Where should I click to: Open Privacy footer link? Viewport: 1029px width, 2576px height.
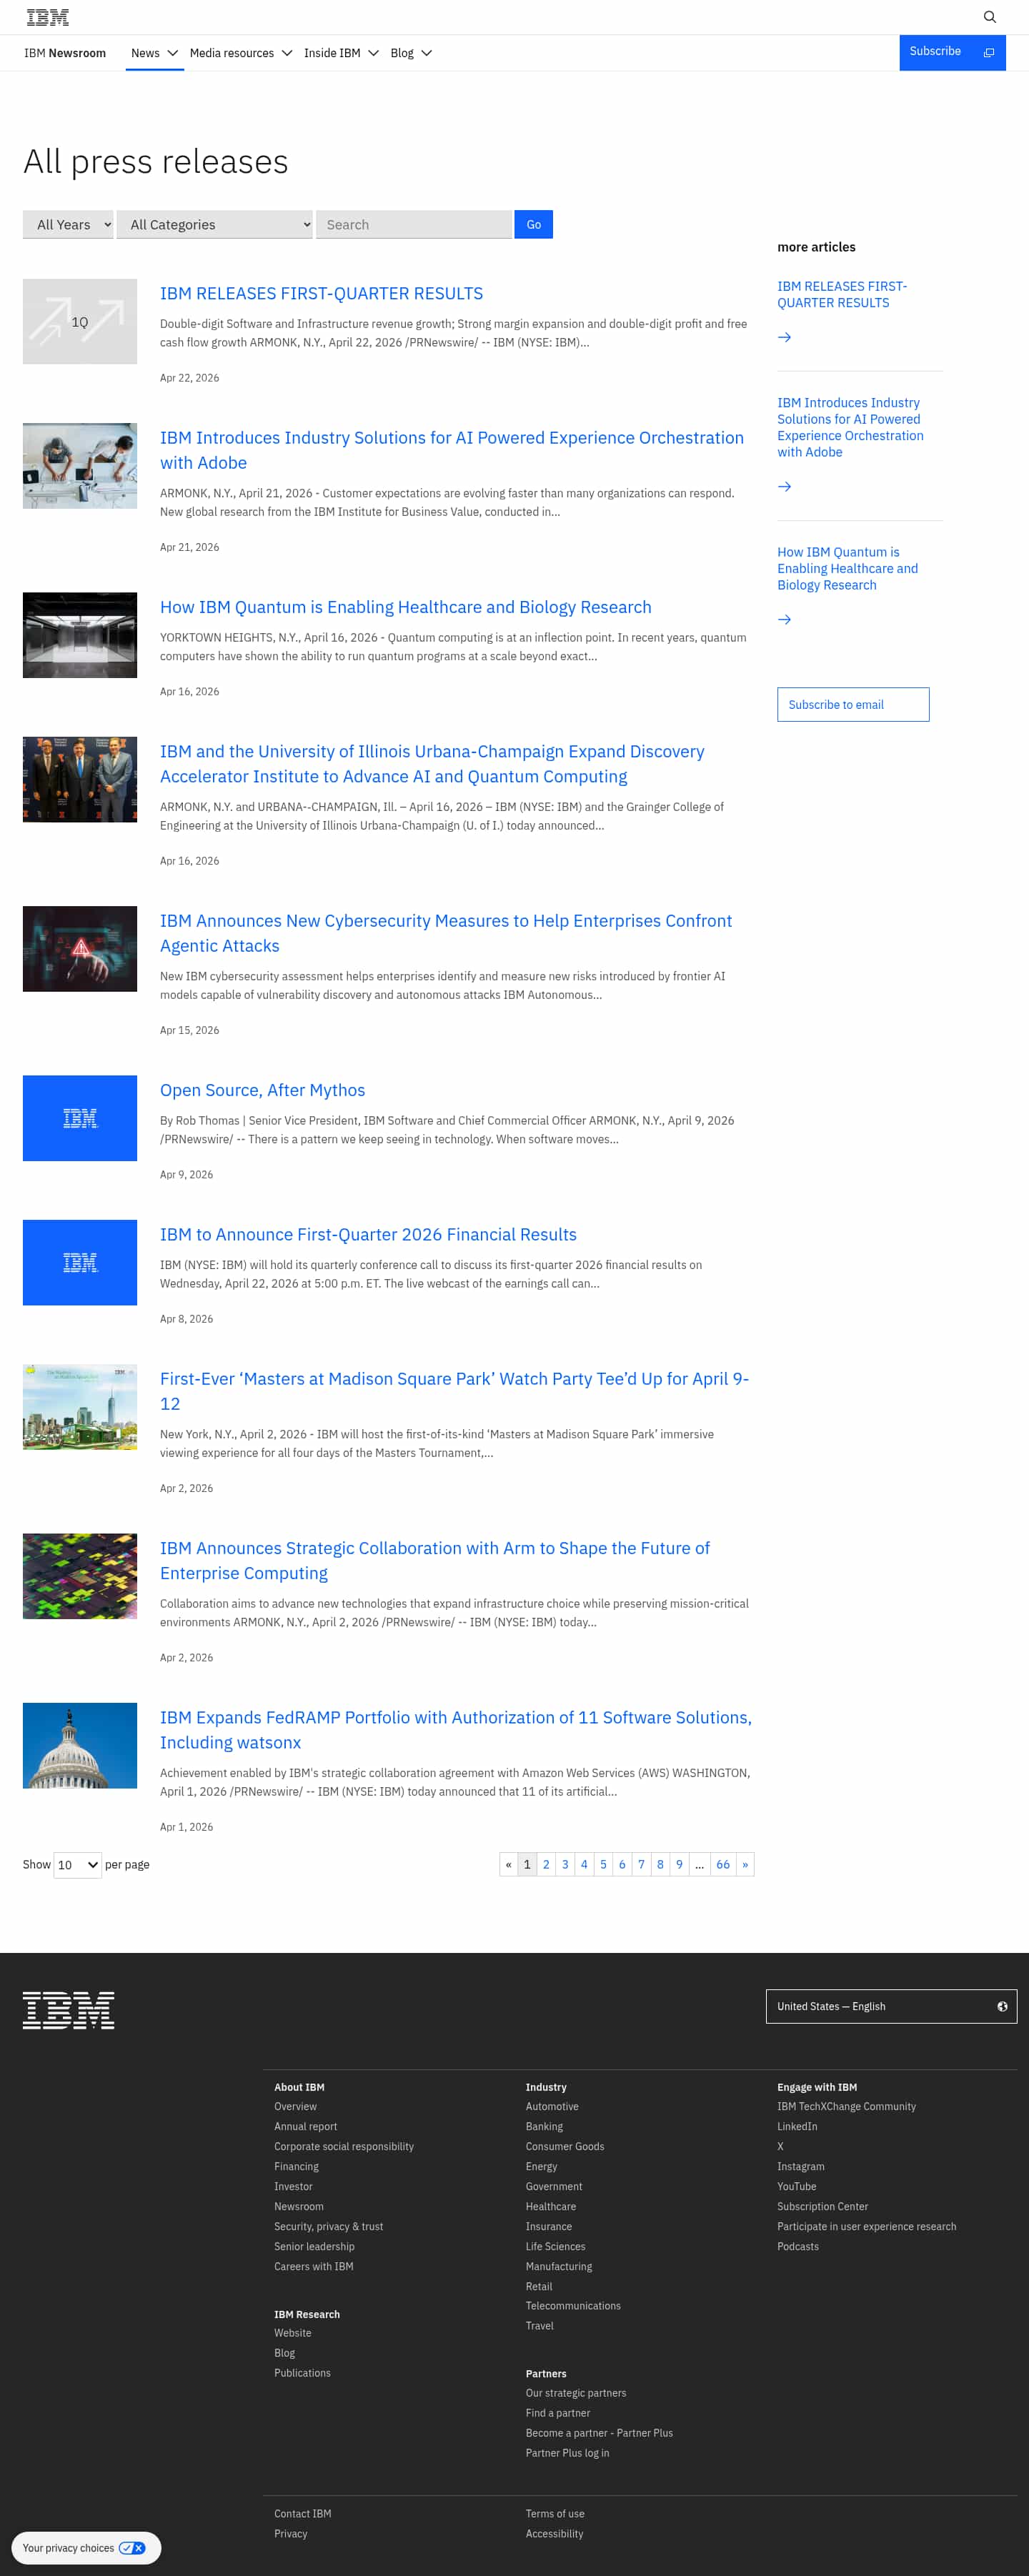coord(291,2533)
